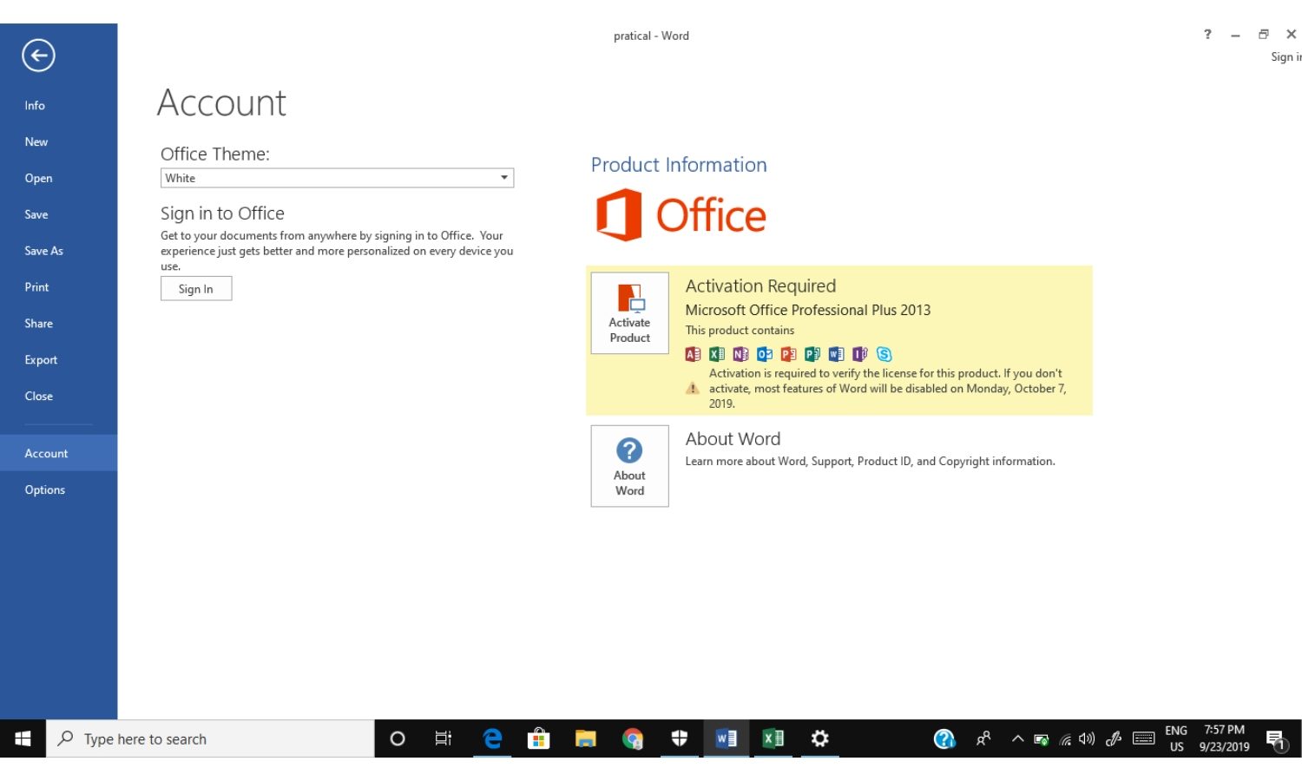Select New in the backstage menu
The width and height of the screenshot is (1302, 781).
[36, 141]
